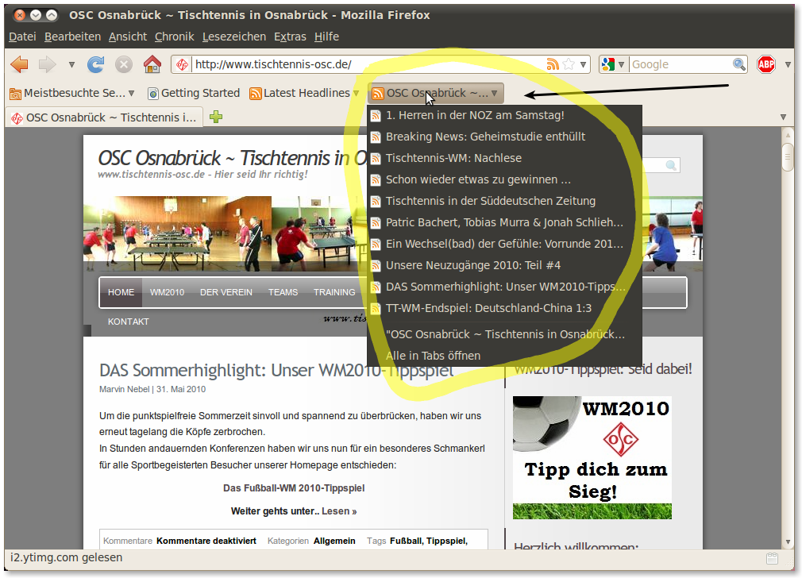Viewport: 802px width, 578px height.
Task: Open feed item 'Breaking News: Geheimstudie enthüllt'
Action: (504, 137)
